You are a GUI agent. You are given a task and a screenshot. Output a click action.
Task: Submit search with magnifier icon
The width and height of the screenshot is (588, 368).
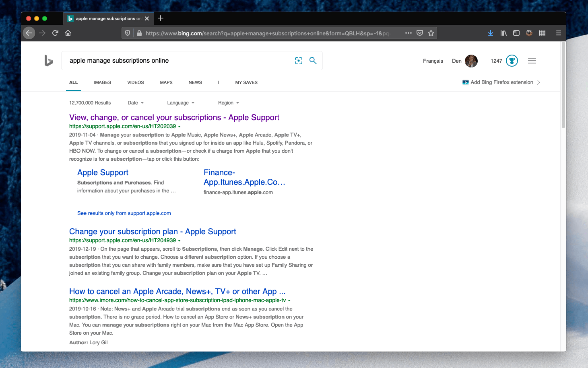pyautogui.click(x=313, y=61)
